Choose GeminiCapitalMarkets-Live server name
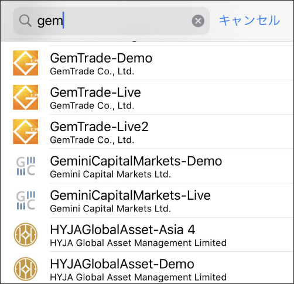 tap(131, 196)
